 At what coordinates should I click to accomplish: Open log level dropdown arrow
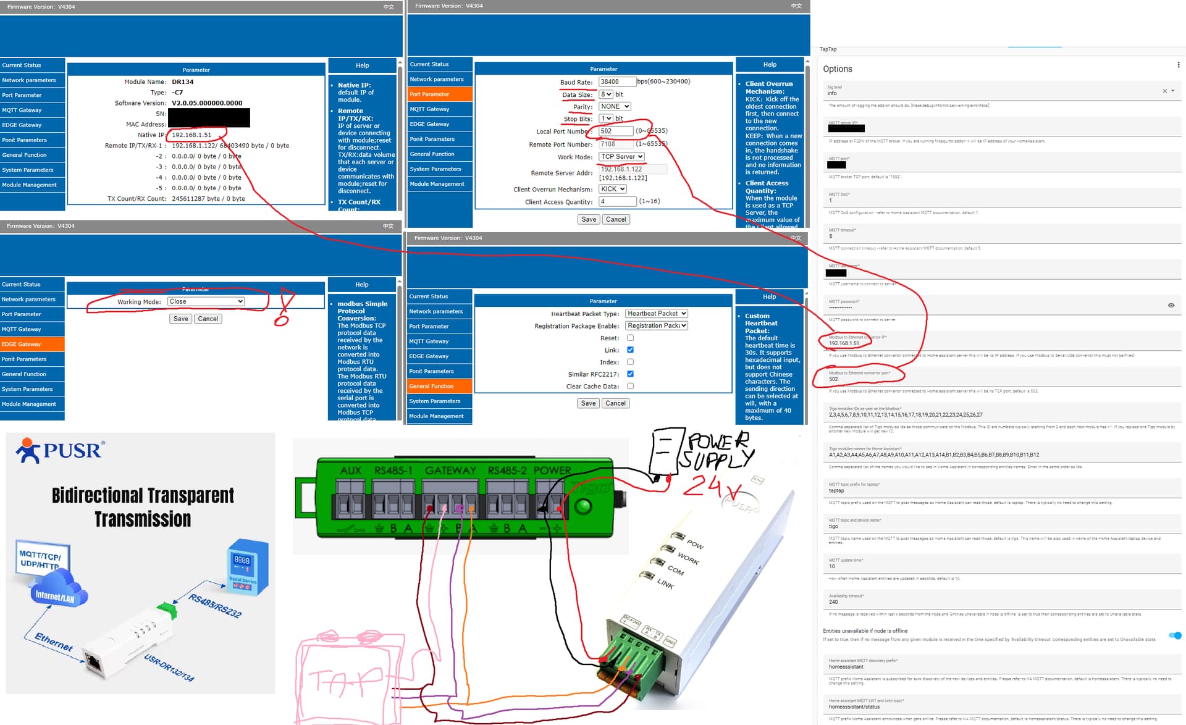tap(1172, 91)
